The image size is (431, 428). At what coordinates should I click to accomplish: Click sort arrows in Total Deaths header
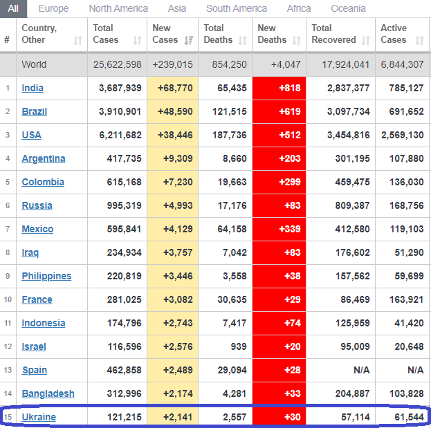point(242,40)
